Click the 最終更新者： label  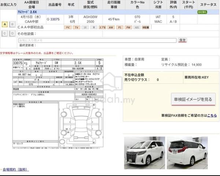[x=28, y=45]
